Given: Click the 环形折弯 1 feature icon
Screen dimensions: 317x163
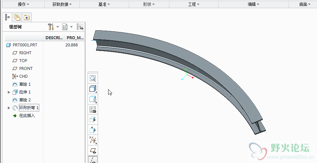Looking at the screenshot, I should coord(15,108).
